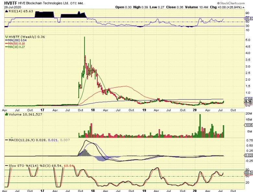Click the black line marker before Slow STO
This screenshot has width=253, height=192.
pyautogui.click(x=6, y=166)
